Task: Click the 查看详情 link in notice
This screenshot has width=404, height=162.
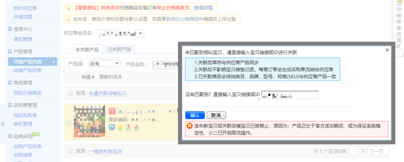Action: tap(203, 8)
